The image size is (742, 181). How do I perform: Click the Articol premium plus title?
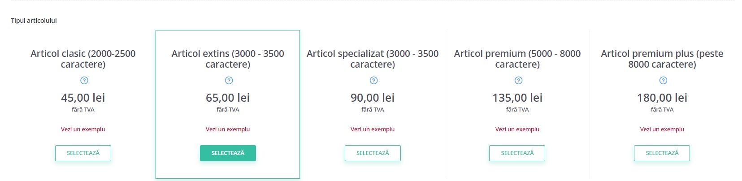click(662, 59)
